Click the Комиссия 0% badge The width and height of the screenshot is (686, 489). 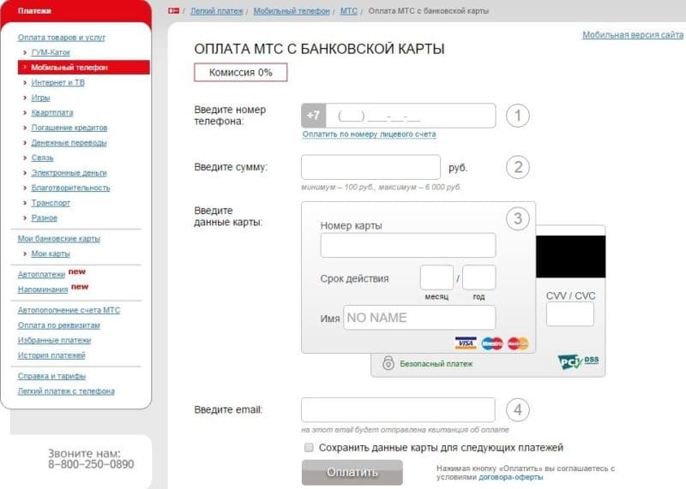coord(241,73)
